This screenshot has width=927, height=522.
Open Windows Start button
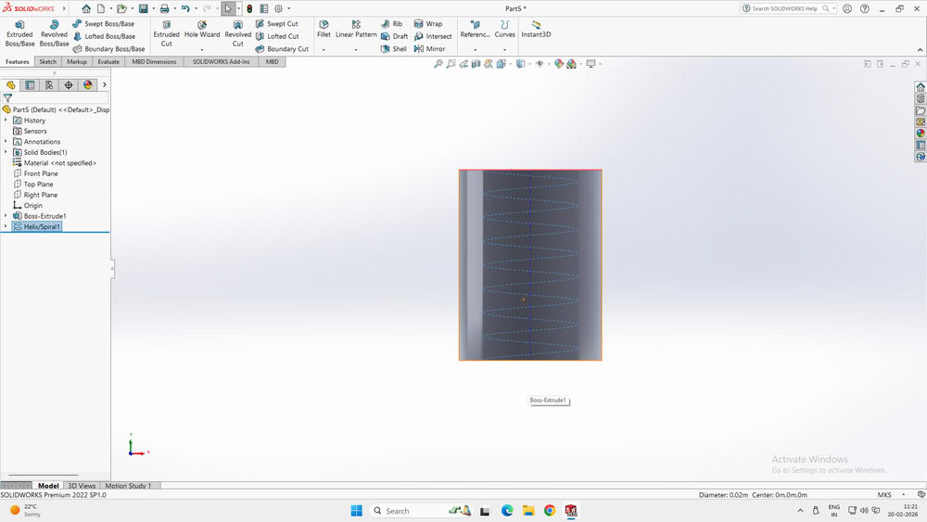click(357, 511)
